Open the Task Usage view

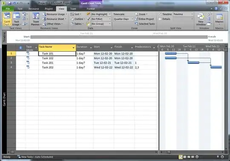17,19
